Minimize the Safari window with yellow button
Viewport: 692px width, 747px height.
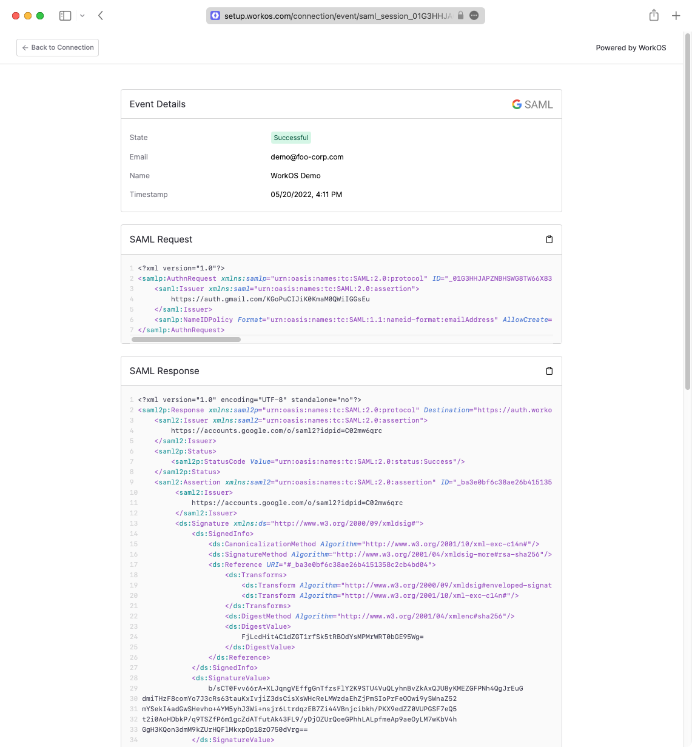click(x=28, y=16)
